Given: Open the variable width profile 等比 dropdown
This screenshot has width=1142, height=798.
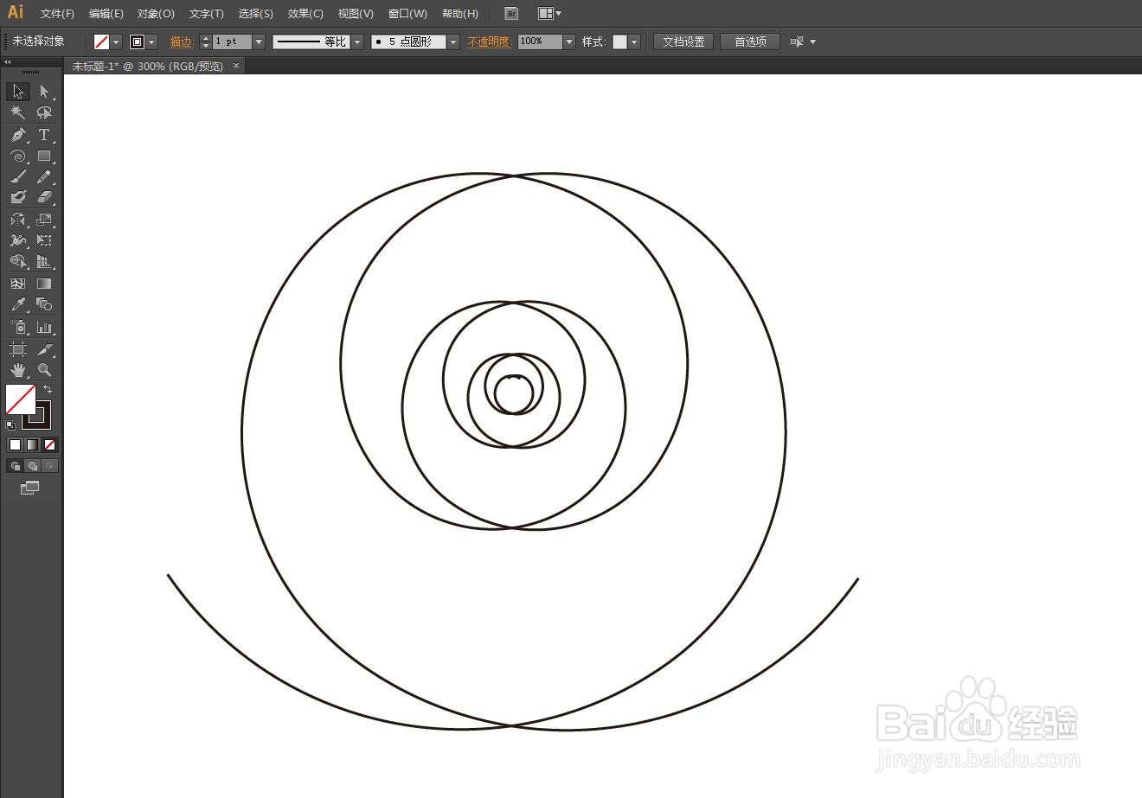Looking at the screenshot, I should pos(357,41).
